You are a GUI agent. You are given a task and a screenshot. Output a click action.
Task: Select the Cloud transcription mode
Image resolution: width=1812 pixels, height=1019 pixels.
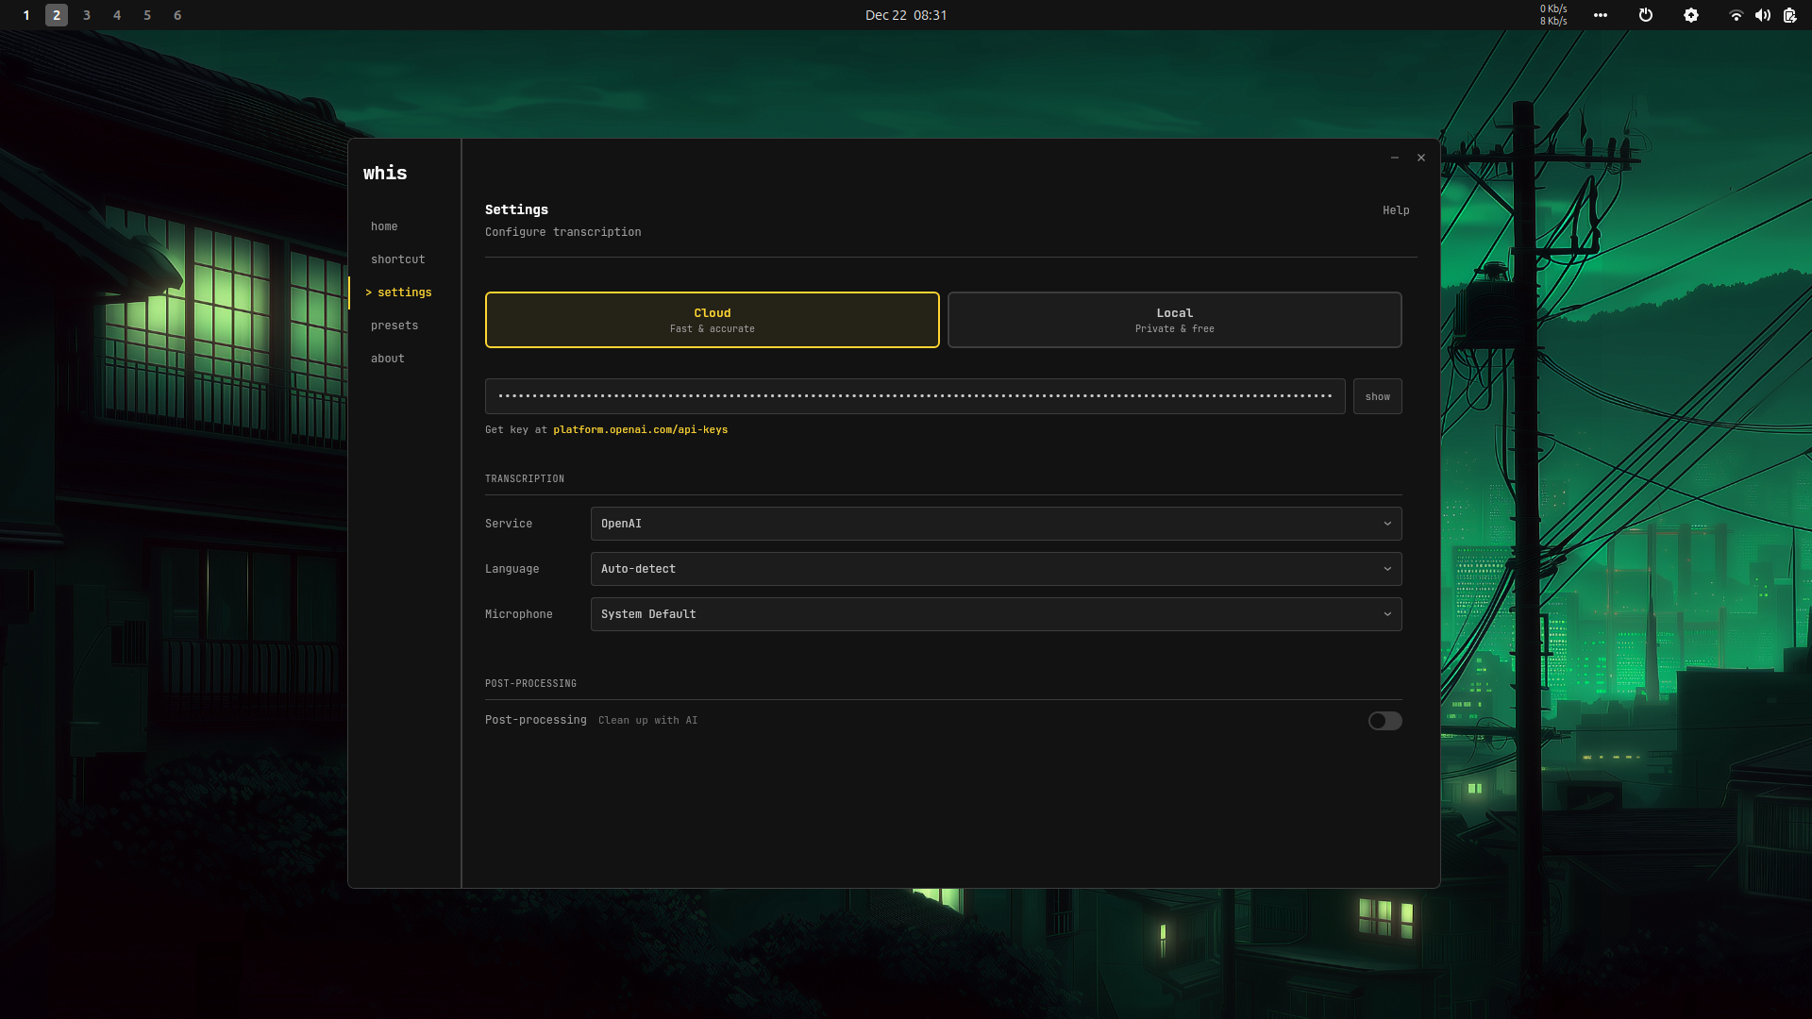click(x=712, y=320)
